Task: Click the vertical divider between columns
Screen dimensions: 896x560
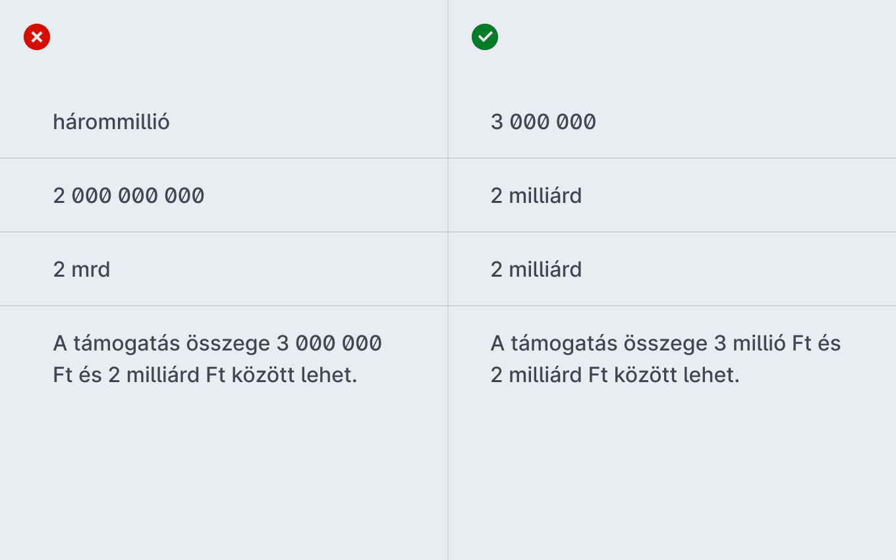Action: [x=448, y=280]
